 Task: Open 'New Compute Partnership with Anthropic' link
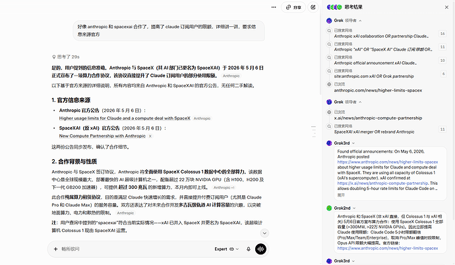pos(102,136)
